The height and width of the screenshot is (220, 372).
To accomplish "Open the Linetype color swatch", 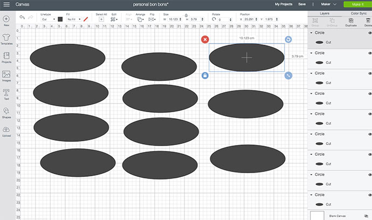I will pyautogui.click(x=60, y=19).
